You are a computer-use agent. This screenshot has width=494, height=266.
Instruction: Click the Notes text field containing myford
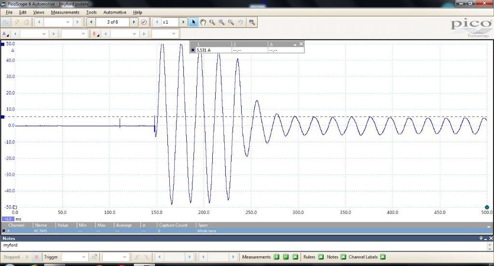click(x=244, y=246)
